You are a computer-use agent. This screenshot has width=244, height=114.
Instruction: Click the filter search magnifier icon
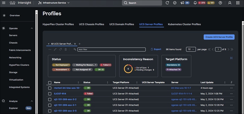[x=75, y=49]
